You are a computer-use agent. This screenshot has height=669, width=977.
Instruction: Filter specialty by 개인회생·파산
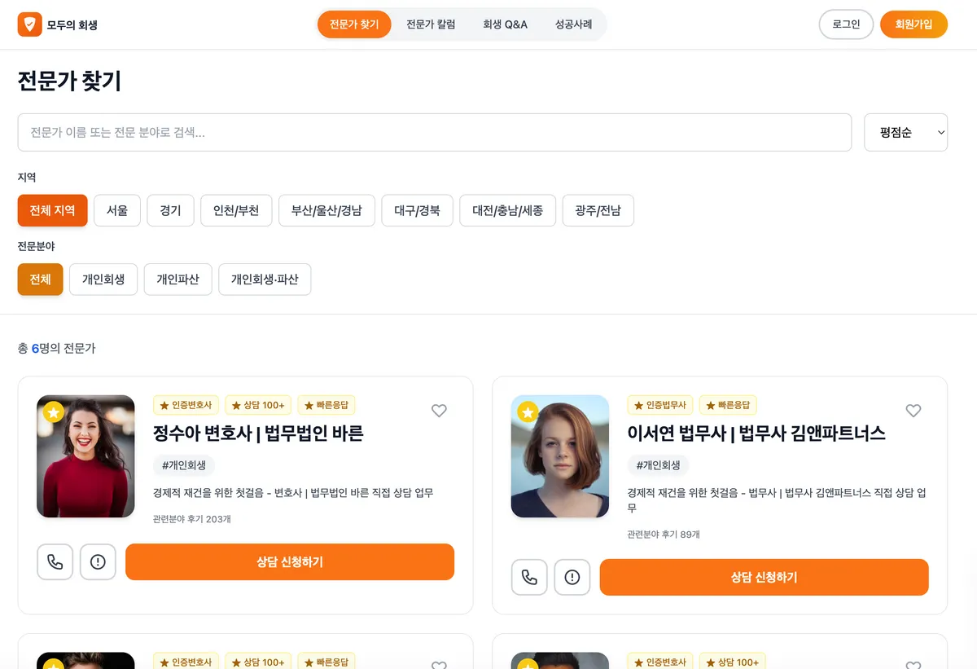[x=265, y=279]
